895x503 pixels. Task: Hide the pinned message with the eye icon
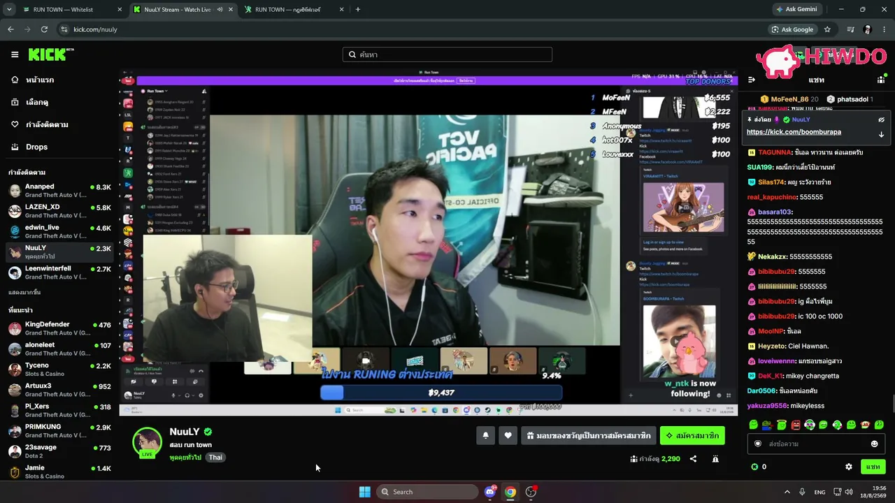pos(881,119)
